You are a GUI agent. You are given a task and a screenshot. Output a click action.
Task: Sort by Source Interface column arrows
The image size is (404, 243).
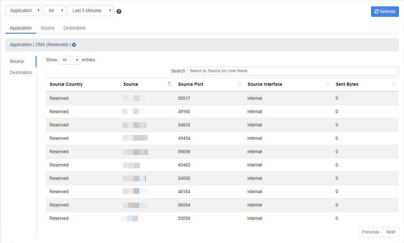click(328, 84)
